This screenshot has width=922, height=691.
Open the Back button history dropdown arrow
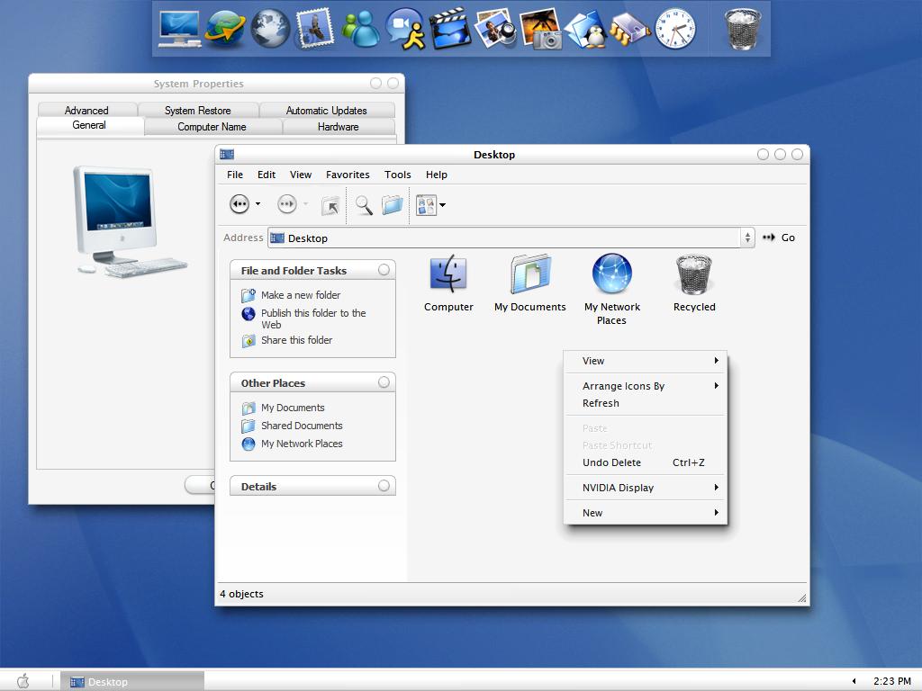pos(258,204)
